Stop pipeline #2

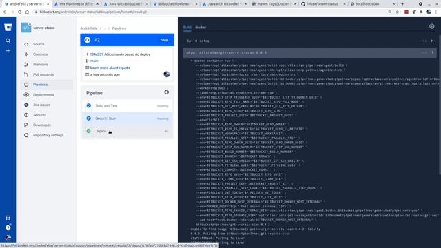click(x=165, y=40)
